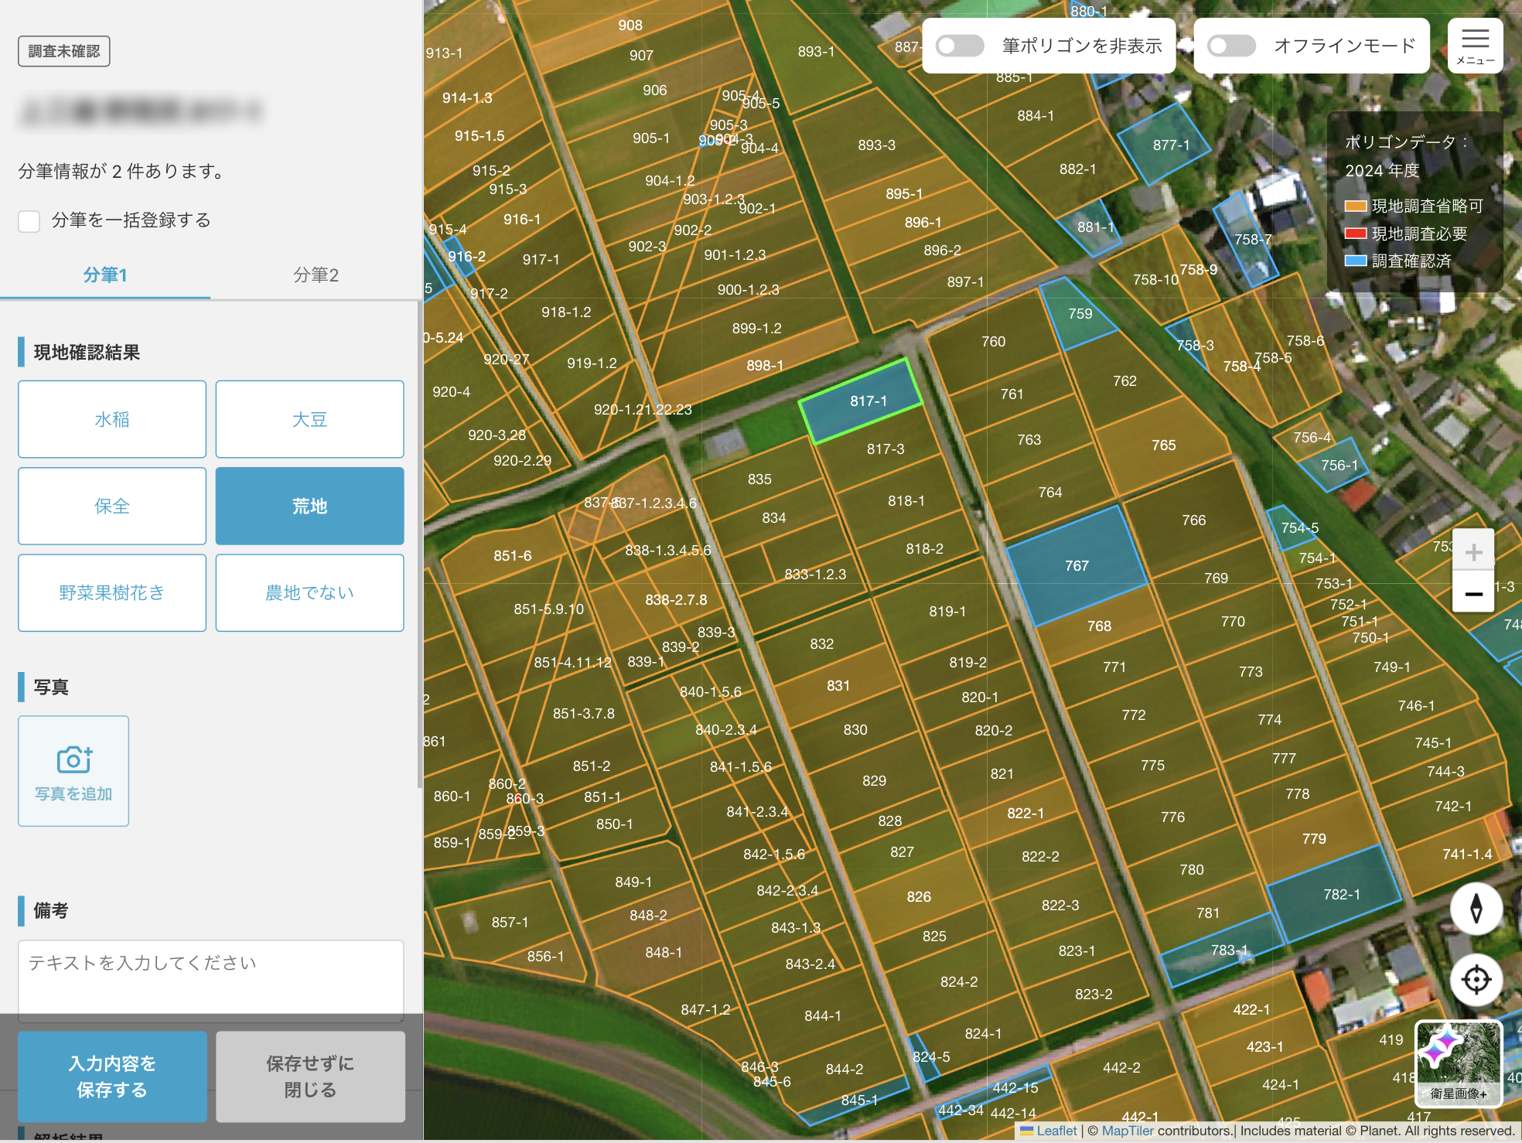Center the map on current location
This screenshot has width=1522, height=1143.
(x=1476, y=979)
